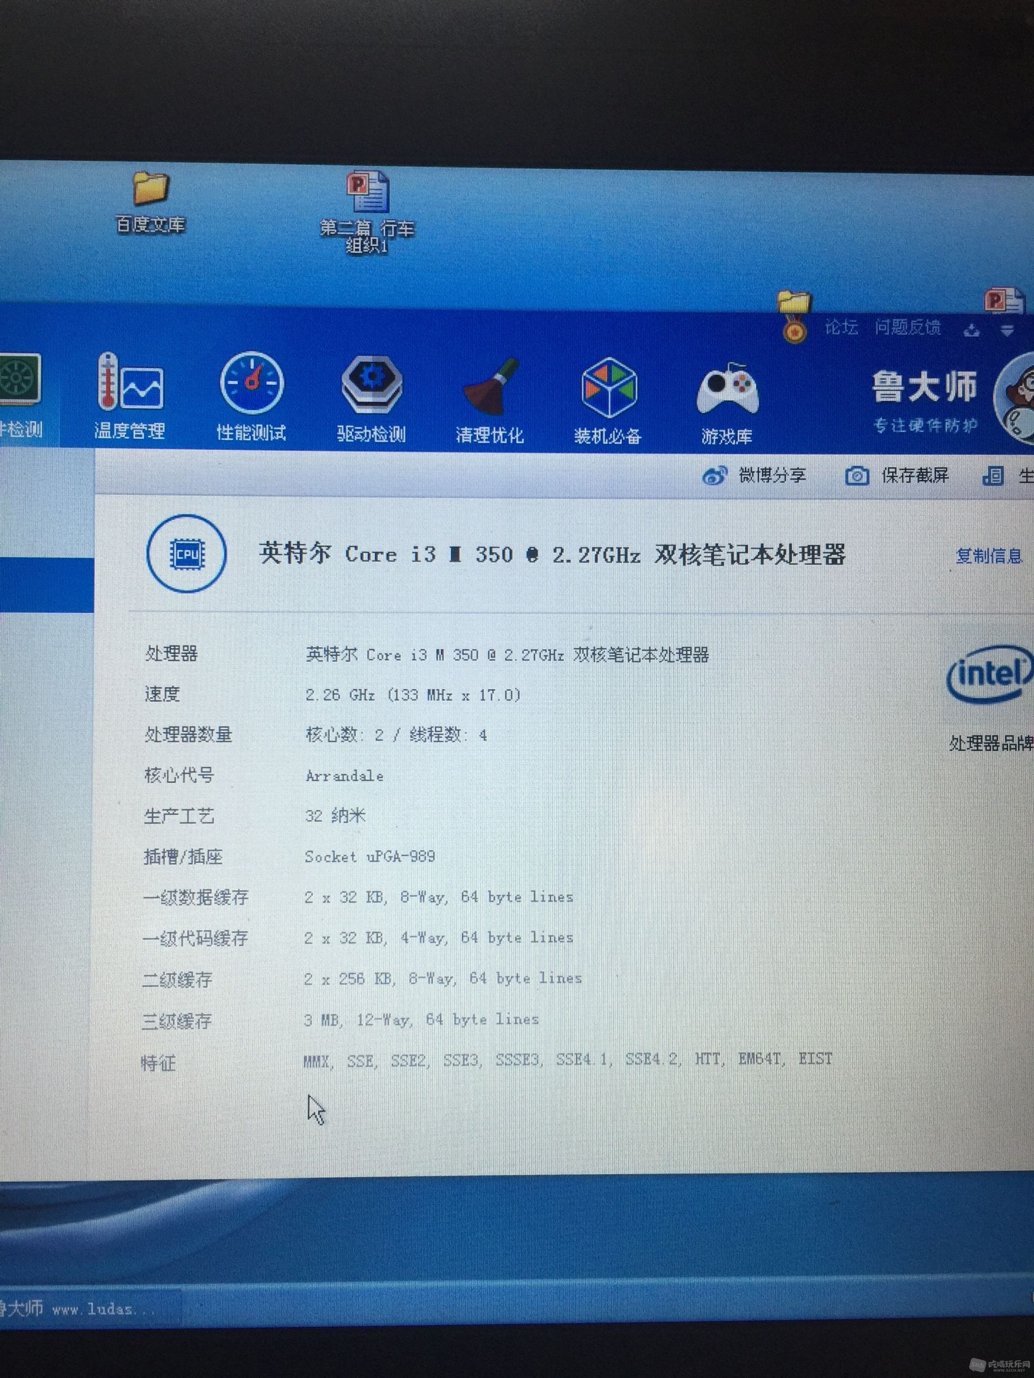The height and width of the screenshot is (1378, 1034).
Task: Select the PowerPoint desktop icon at top right
Action: [x=1004, y=301]
